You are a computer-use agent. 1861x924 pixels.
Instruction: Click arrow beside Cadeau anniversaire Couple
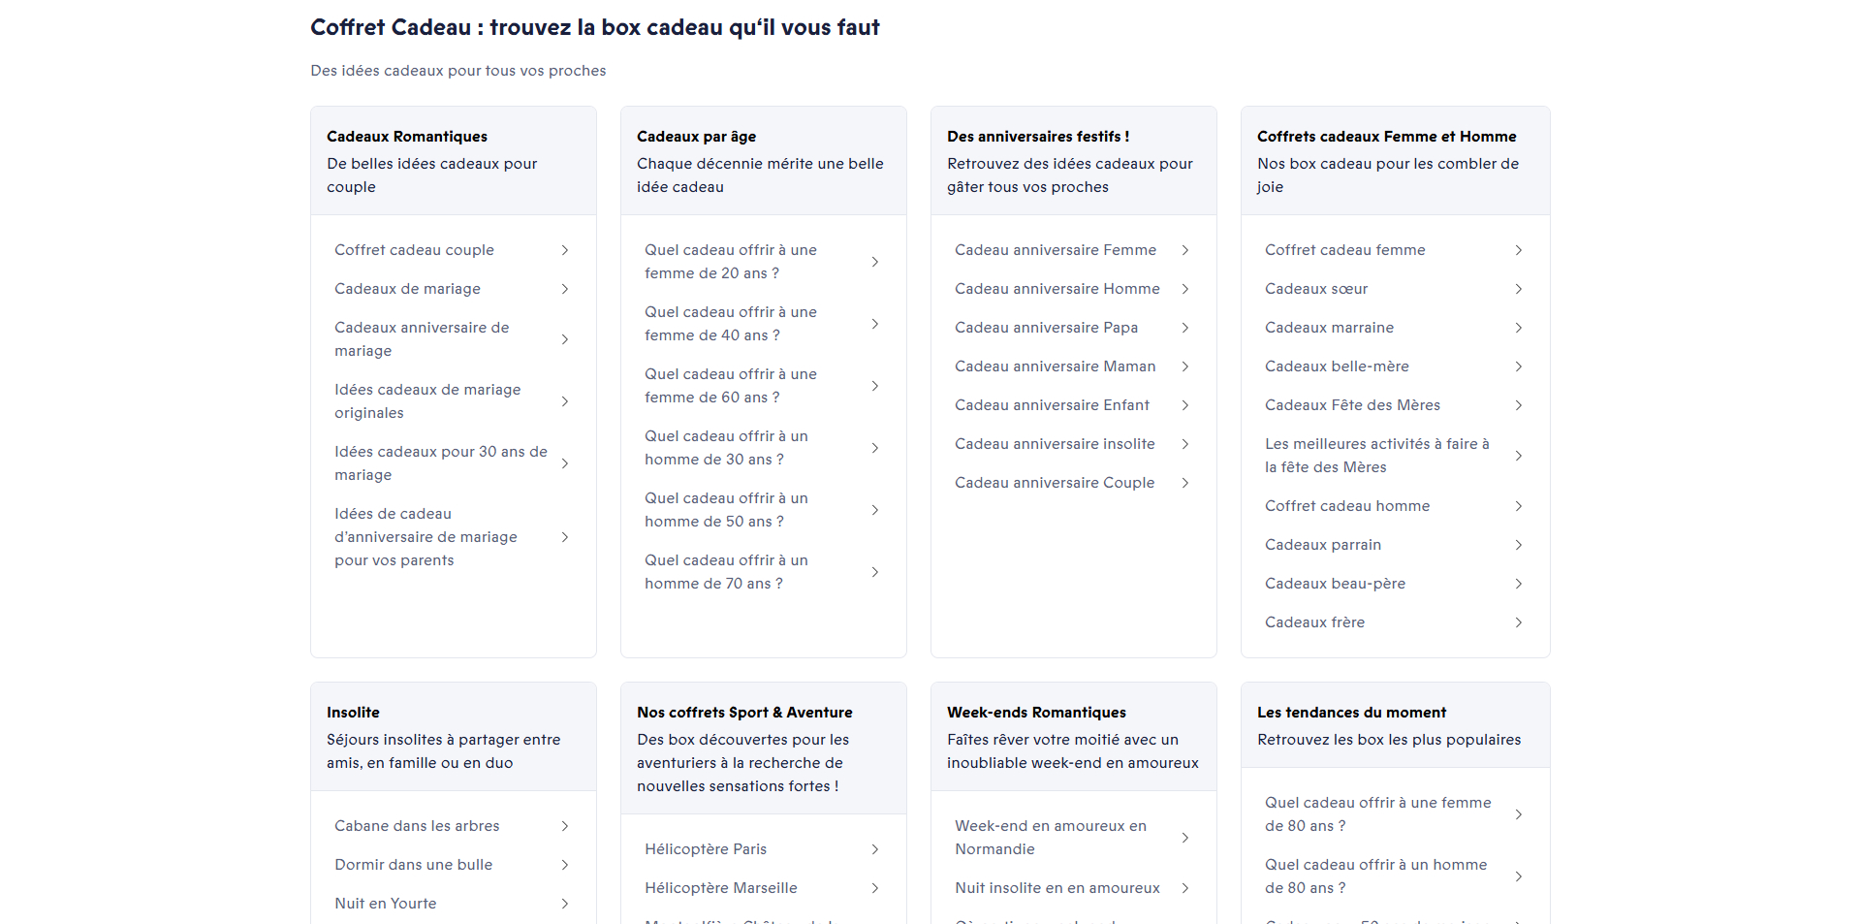pyautogui.click(x=1185, y=483)
